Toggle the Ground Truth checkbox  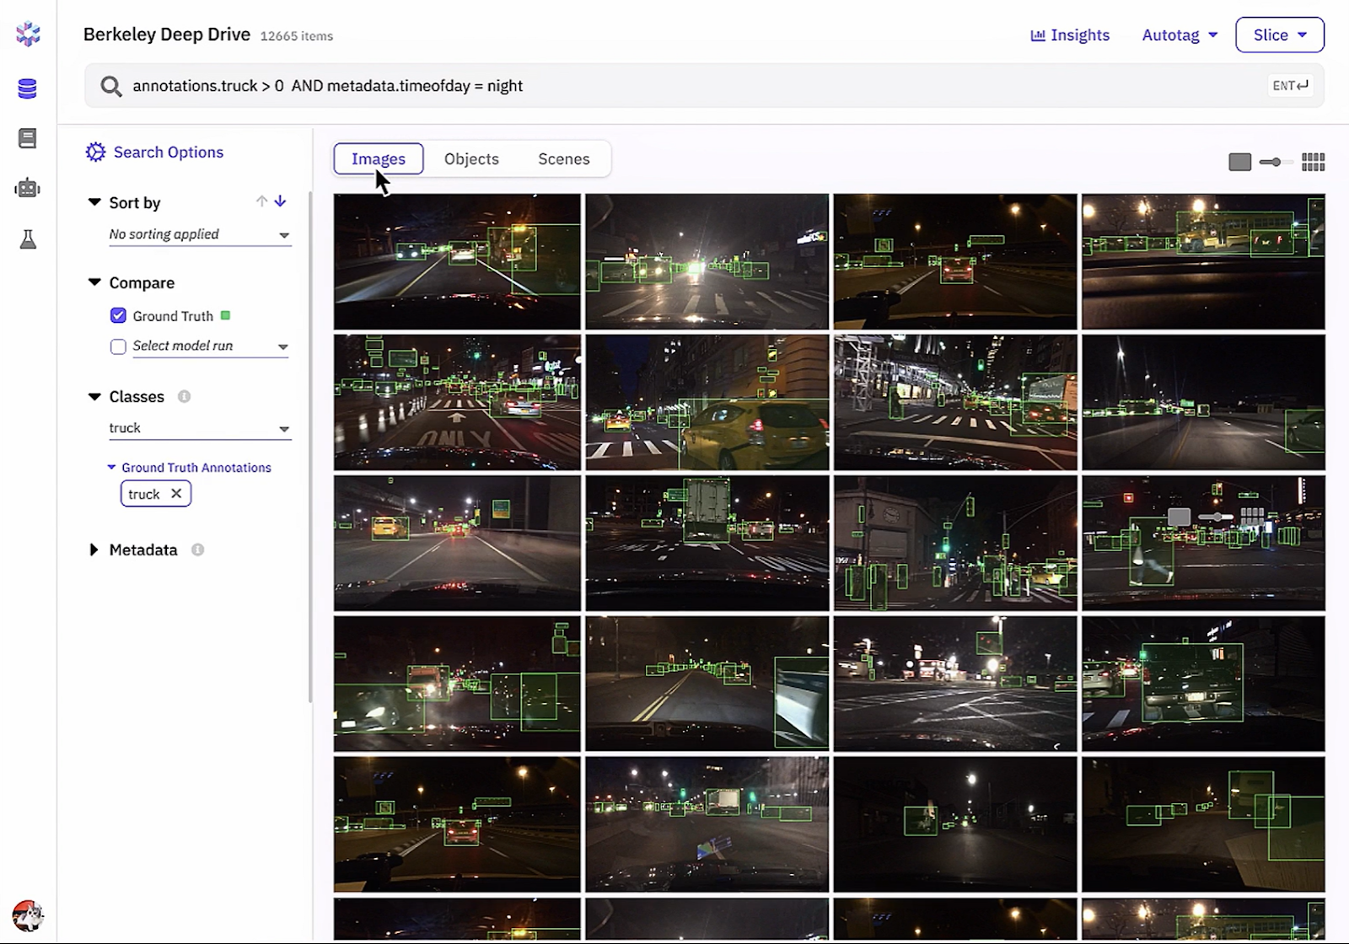[118, 316]
